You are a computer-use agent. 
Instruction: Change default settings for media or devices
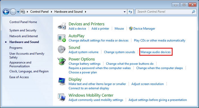98,40
